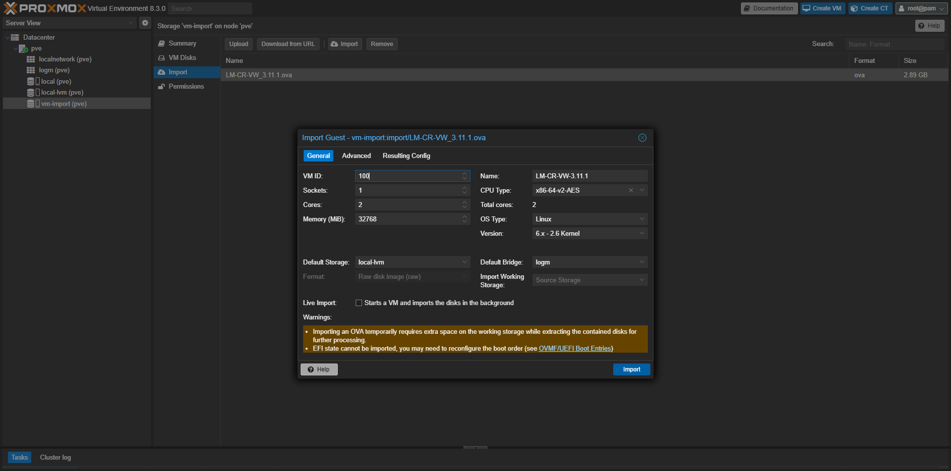Open the OVMF/UEFI Boot Entries link
Image resolution: width=951 pixels, height=471 pixels.
(575, 349)
